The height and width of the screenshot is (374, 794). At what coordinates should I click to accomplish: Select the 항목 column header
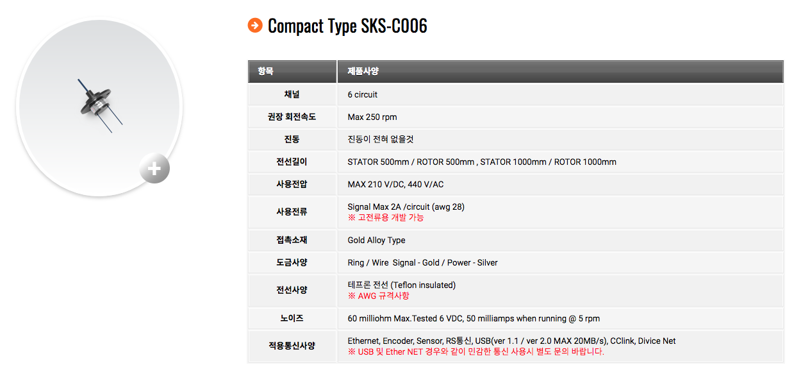[265, 71]
